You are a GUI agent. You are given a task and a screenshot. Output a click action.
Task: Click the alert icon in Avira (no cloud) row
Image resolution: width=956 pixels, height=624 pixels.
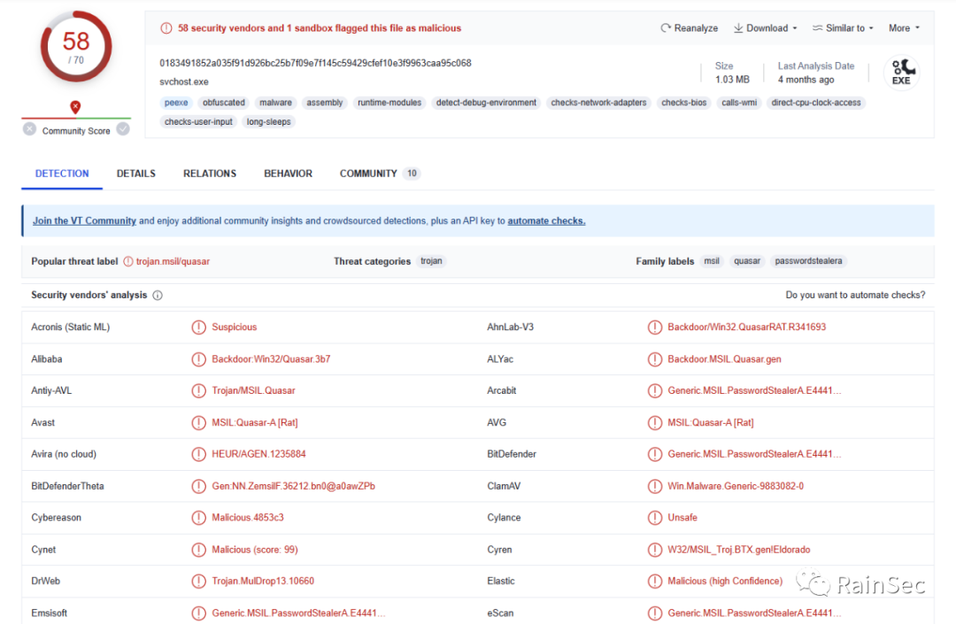199,454
